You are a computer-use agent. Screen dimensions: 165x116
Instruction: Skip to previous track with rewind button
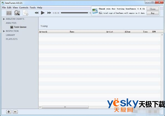pos(37,13)
